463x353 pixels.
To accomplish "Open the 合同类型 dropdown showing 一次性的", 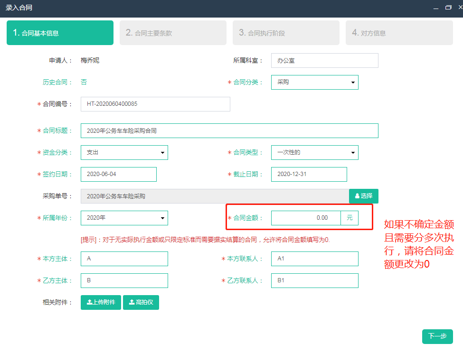I will [315, 152].
